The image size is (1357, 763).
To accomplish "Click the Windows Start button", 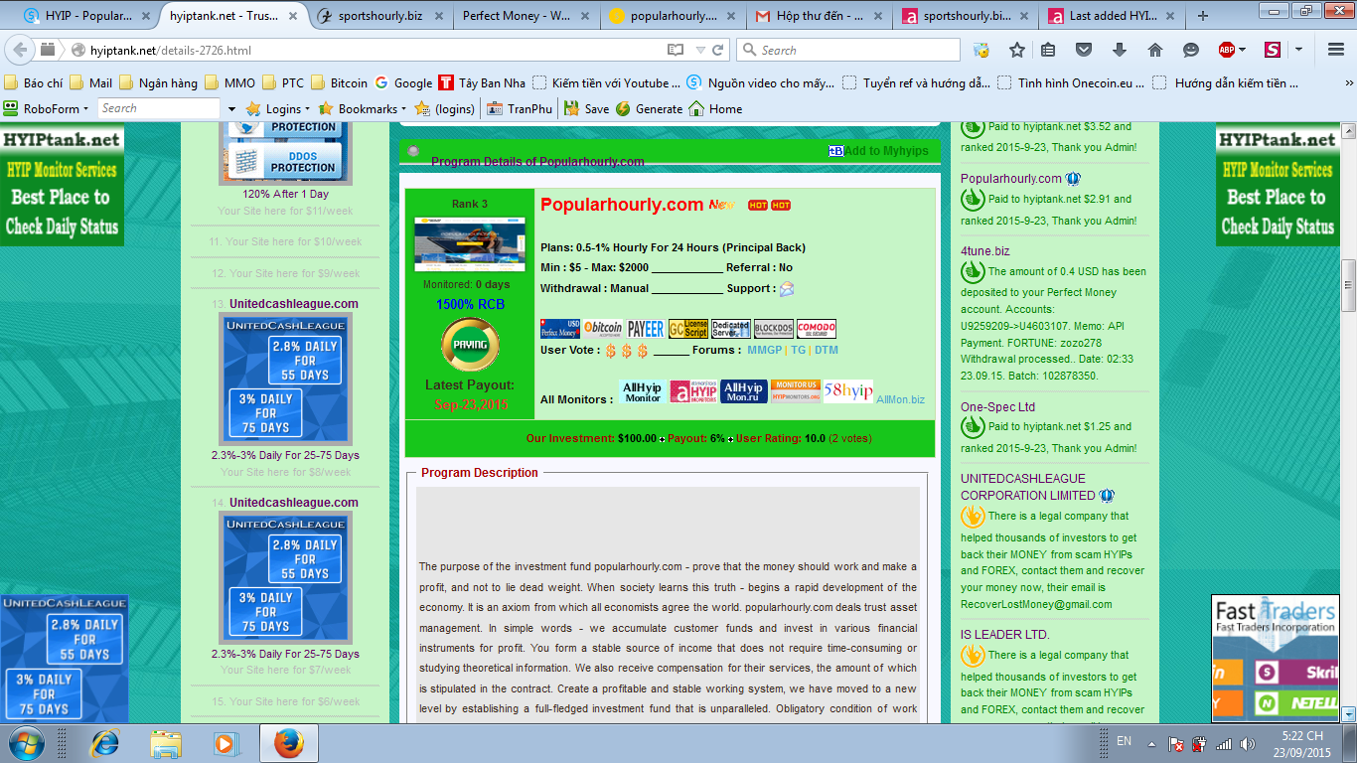I will [27, 742].
